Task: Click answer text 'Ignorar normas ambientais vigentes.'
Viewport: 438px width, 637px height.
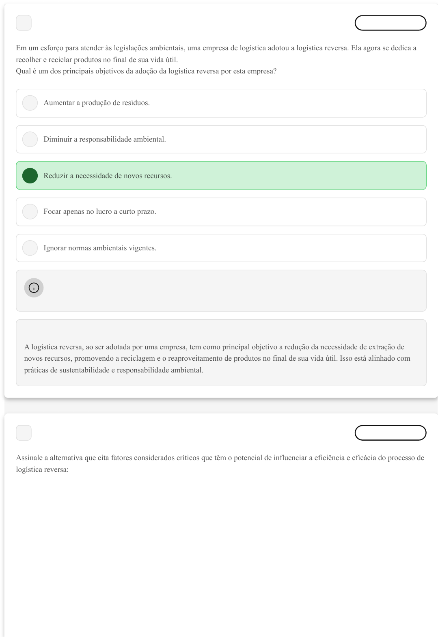Action: click(100, 248)
